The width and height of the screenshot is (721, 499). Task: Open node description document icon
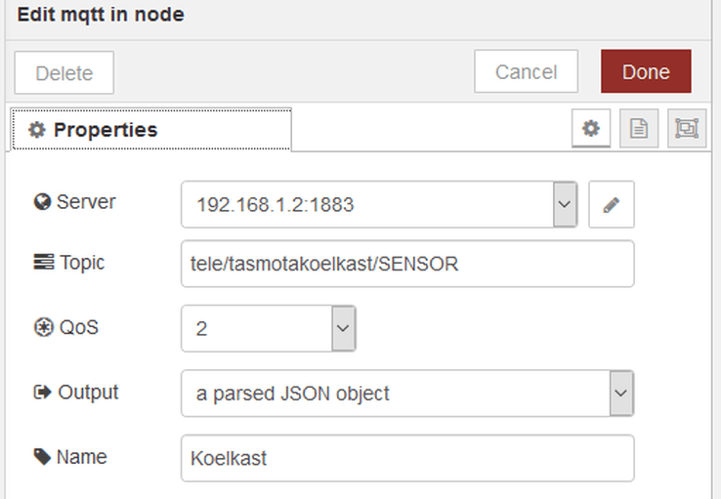(639, 128)
